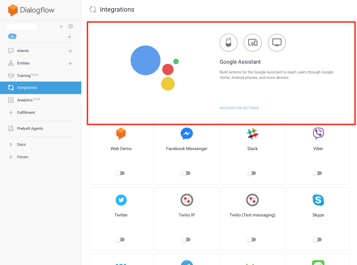This screenshot has height=265, width=357.
Task: Enable the Skype integration toggle
Action: click(317, 240)
